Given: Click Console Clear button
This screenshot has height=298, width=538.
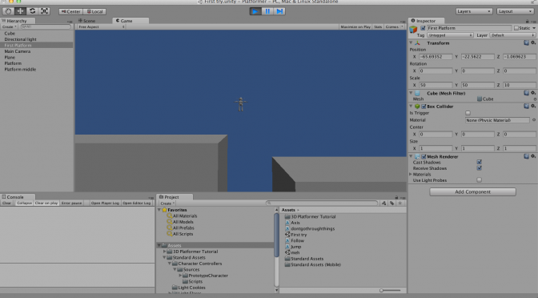Looking at the screenshot, I should [x=6, y=203].
